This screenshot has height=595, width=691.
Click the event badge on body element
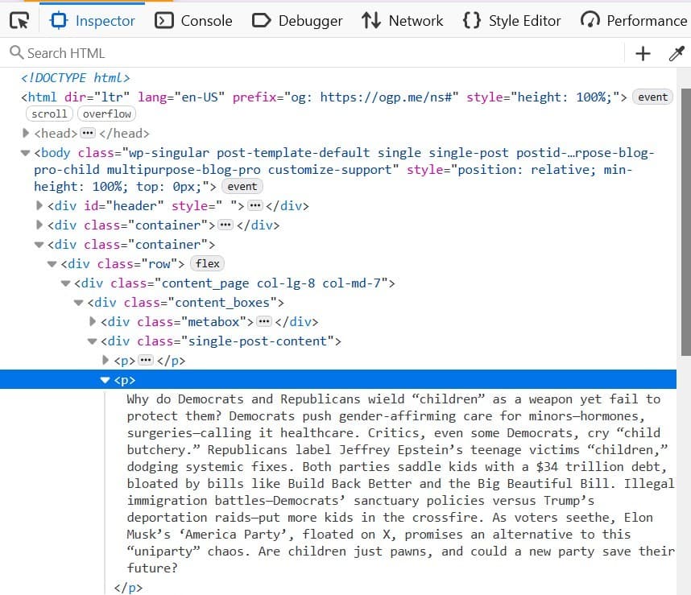[242, 186]
